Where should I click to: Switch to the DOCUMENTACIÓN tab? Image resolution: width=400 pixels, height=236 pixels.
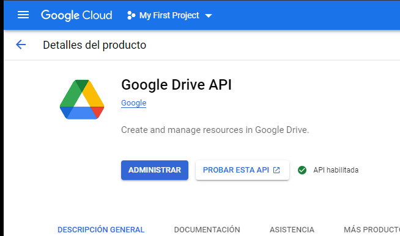pyautogui.click(x=207, y=230)
